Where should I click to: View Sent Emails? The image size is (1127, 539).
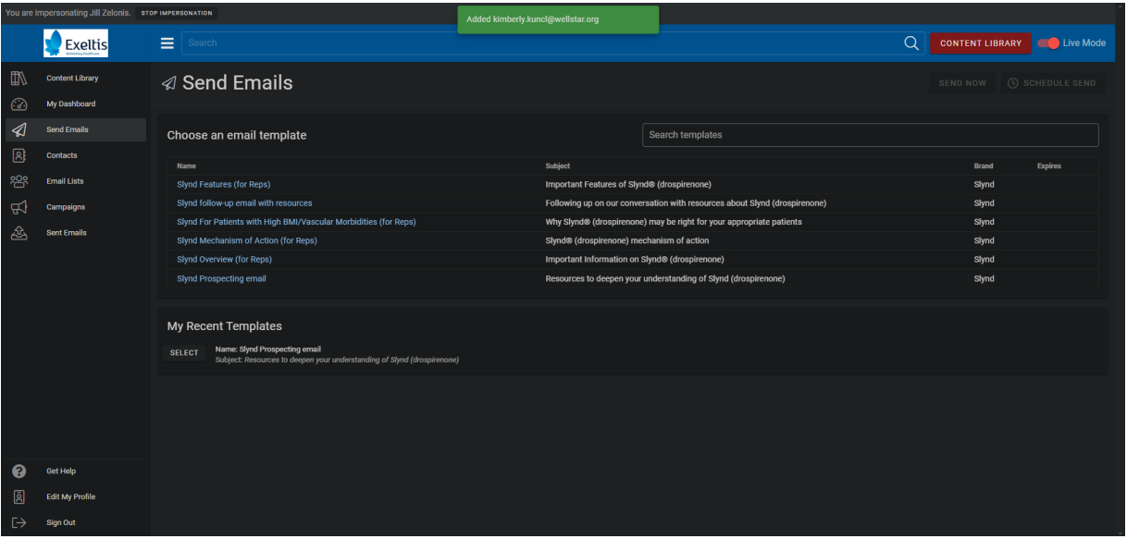click(x=67, y=232)
